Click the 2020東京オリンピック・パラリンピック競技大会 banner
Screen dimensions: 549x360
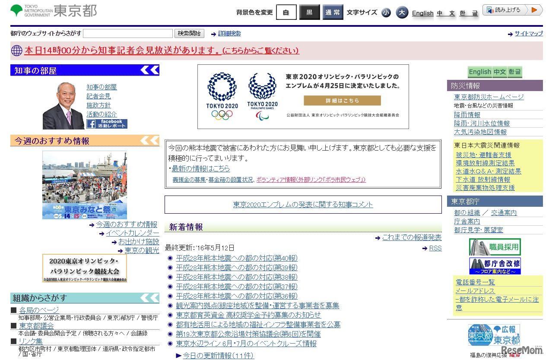tap(85, 268)
